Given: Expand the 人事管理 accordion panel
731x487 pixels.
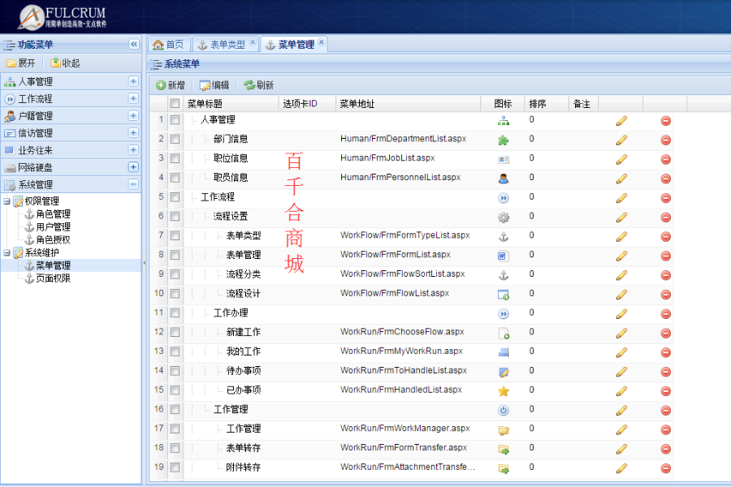Looking at the screenshot, I should [133, 81].
